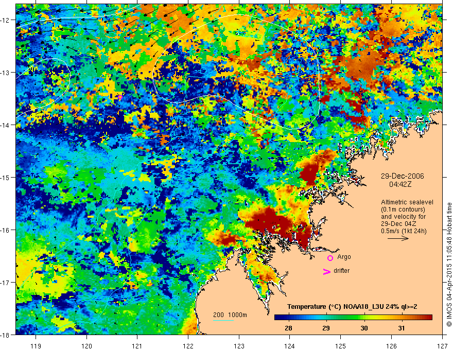Screen dimensions: 453x350
Task: Click the '29-Dec 04Z' text line
Action: [x=398, y=224]
